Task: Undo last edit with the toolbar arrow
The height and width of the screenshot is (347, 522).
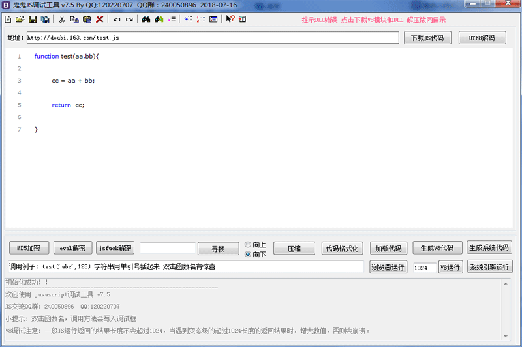Action: coord(117,20)
